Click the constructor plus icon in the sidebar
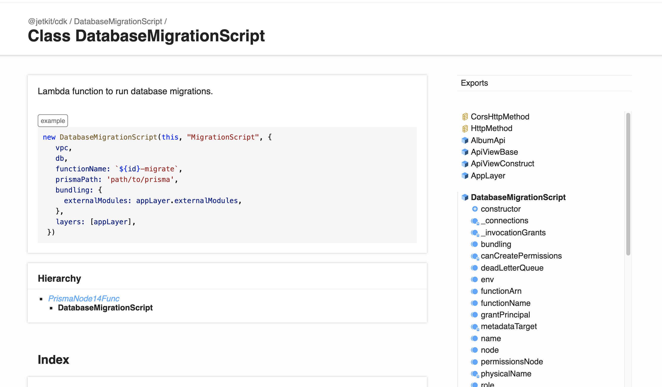Screen dimensions: 662x387 pos(475,209)
